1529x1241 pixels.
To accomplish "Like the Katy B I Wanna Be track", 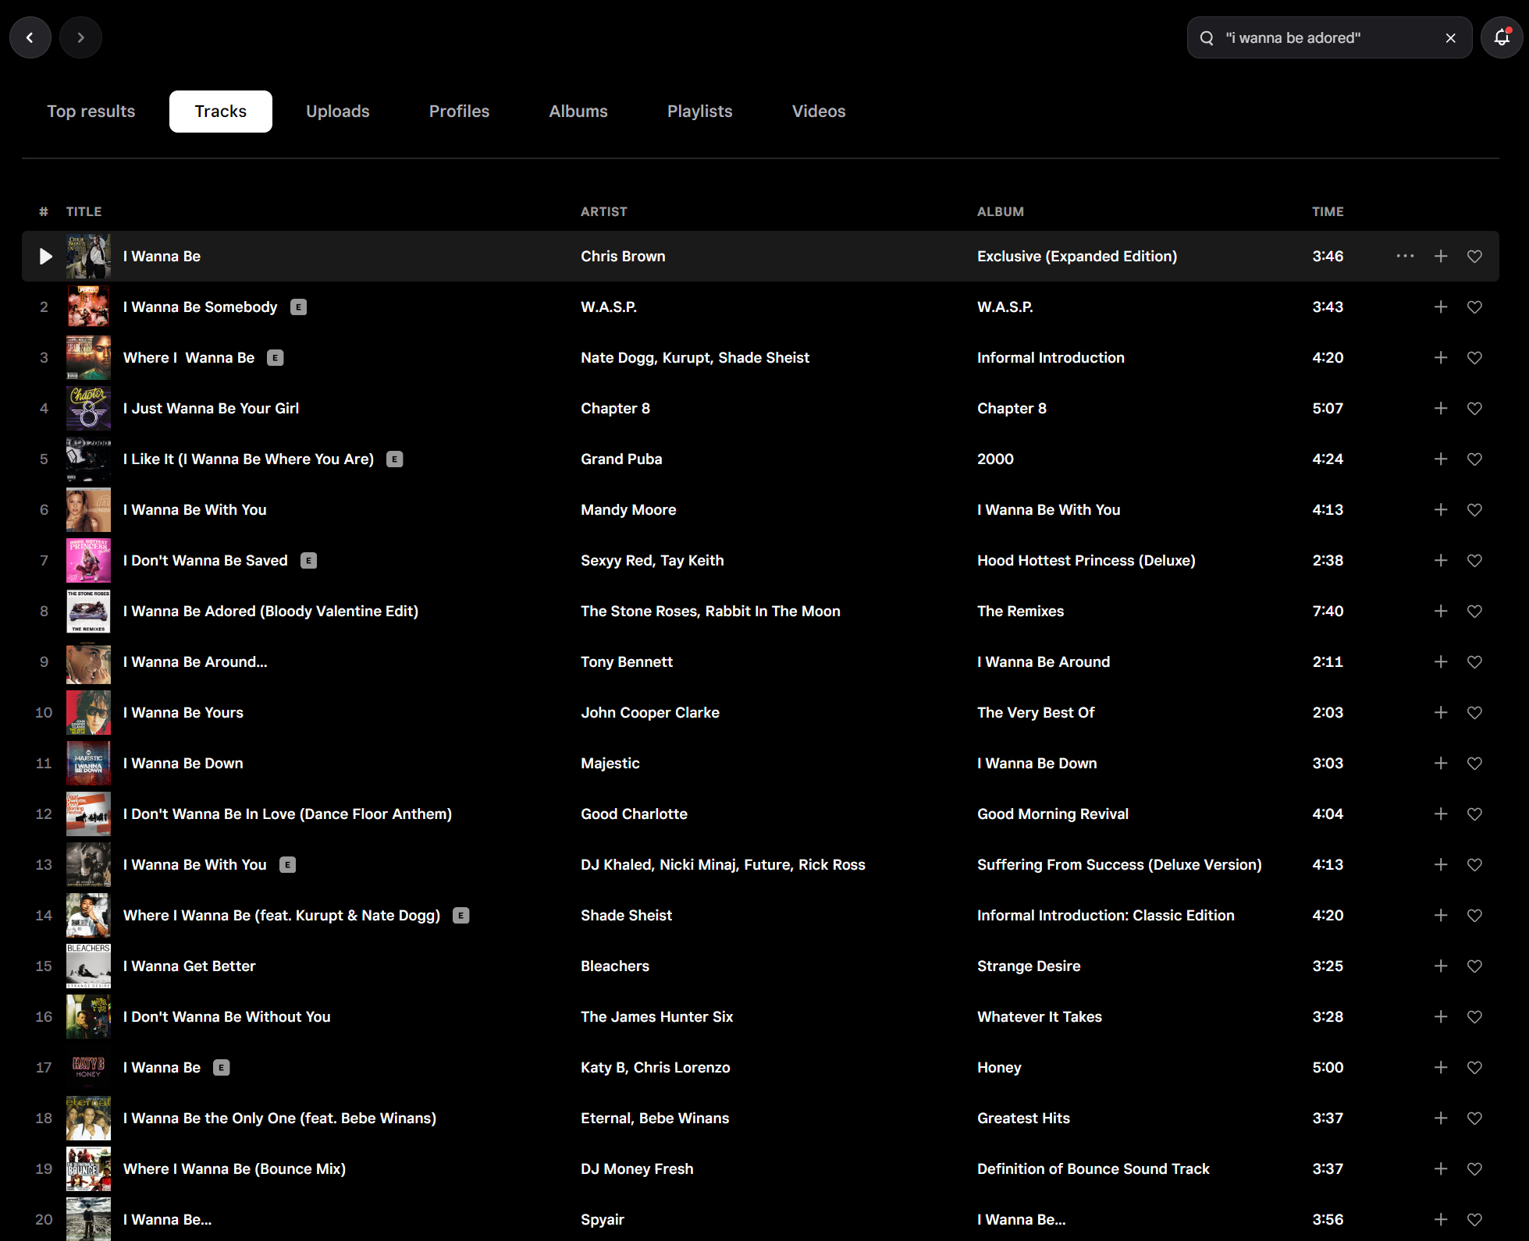I will pyautogui.click(x=1474, y=1067).
